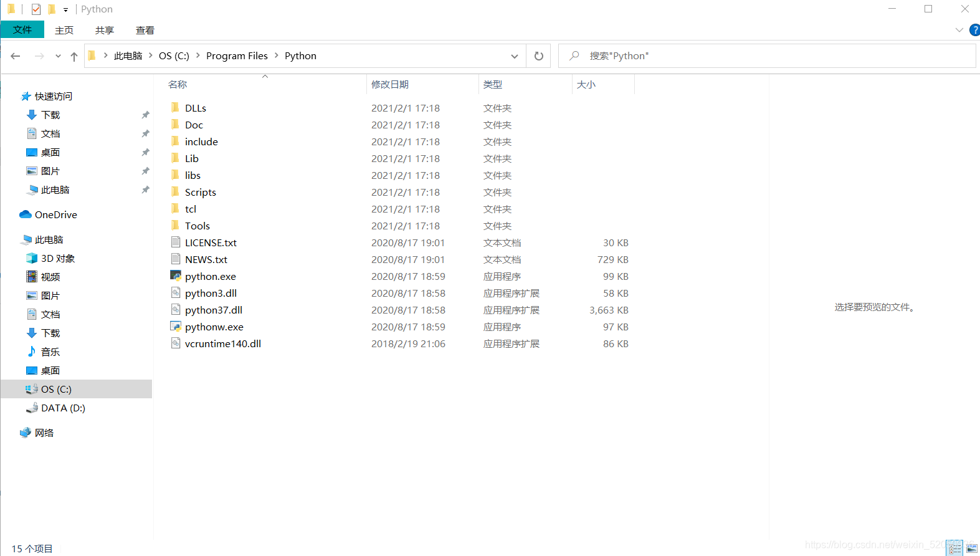
Task: Click the tcl folder icon
Action: (x=175, y=208)
